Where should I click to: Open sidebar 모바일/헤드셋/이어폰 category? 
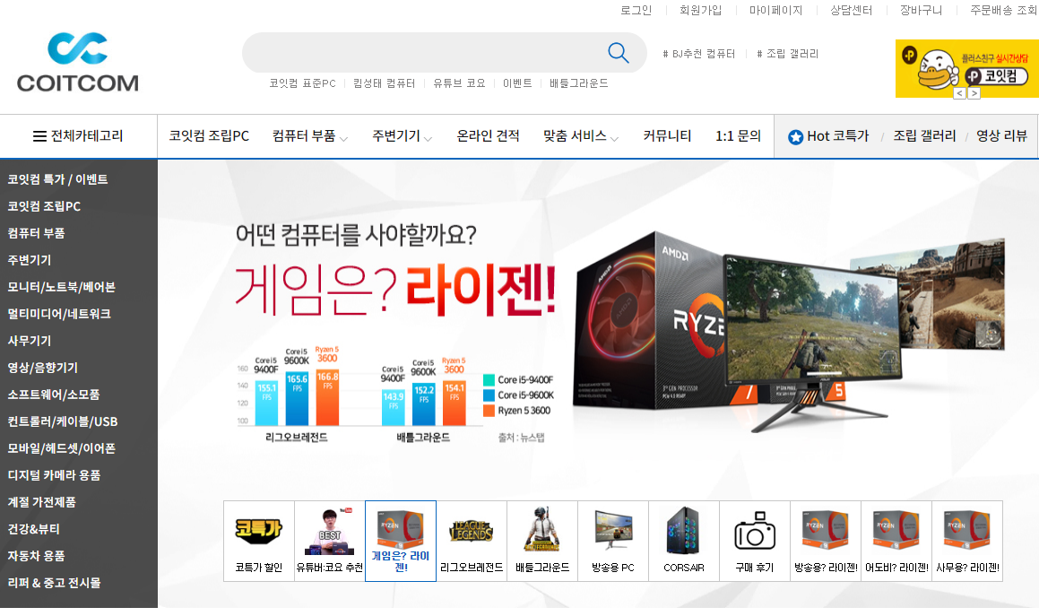62,448
